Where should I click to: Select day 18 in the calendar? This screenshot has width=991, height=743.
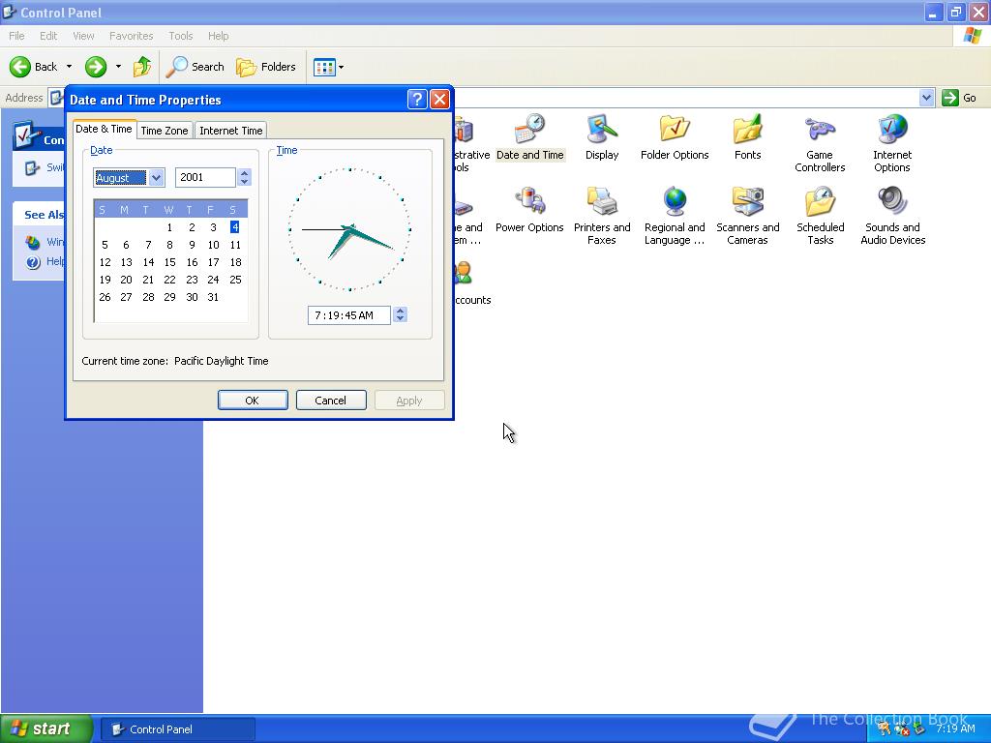[x=235, y=262]
